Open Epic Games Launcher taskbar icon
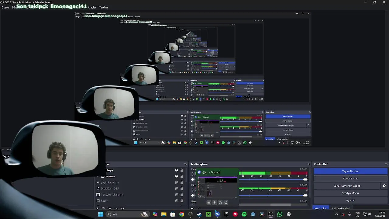Viewport: 389px width, 219px height. pos(226,214)
